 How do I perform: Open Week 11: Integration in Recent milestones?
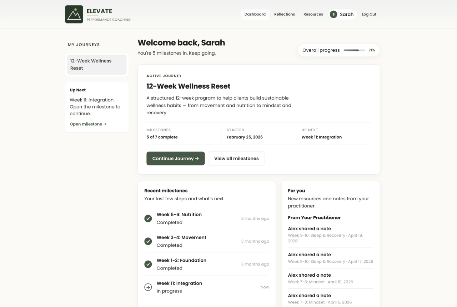(207, 287)
